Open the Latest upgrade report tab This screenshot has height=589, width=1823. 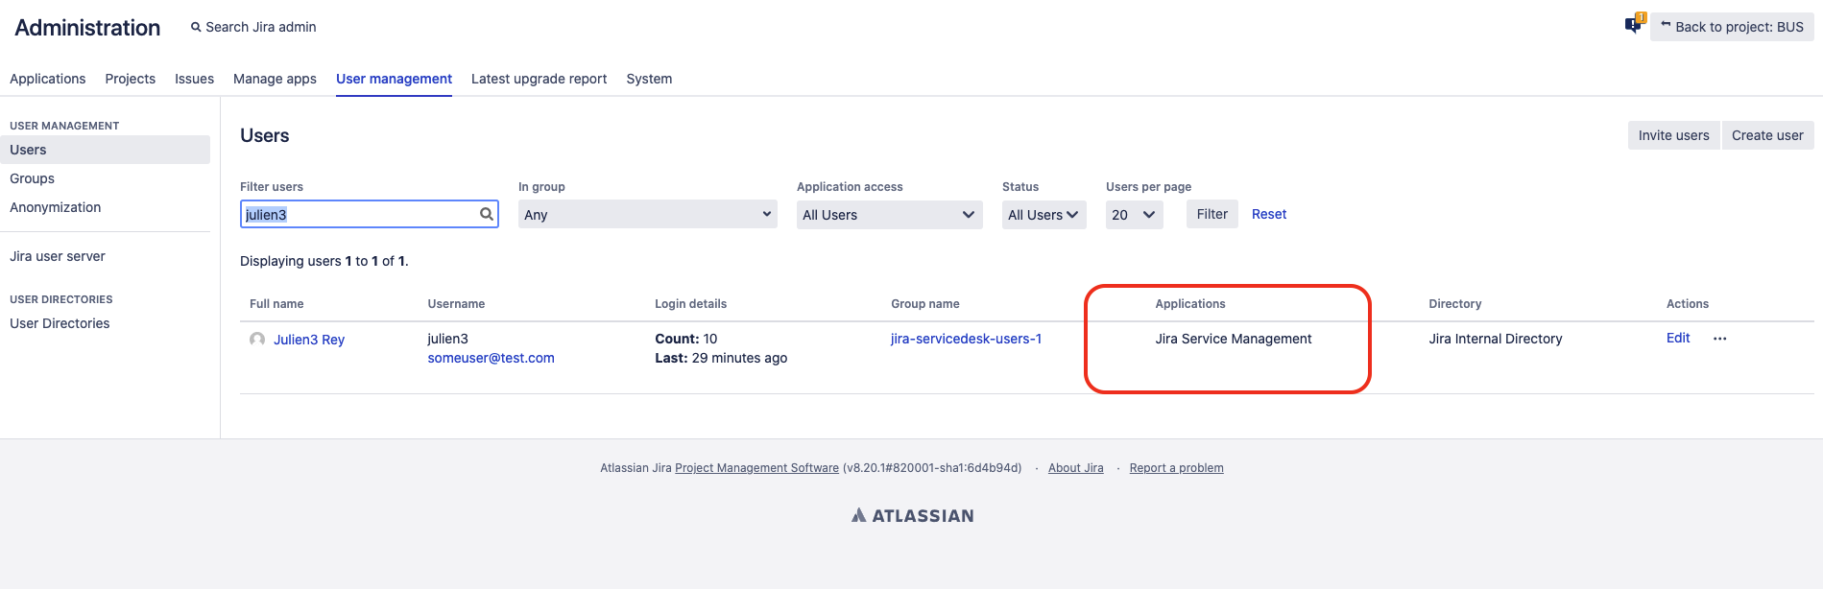coord(539,79)
